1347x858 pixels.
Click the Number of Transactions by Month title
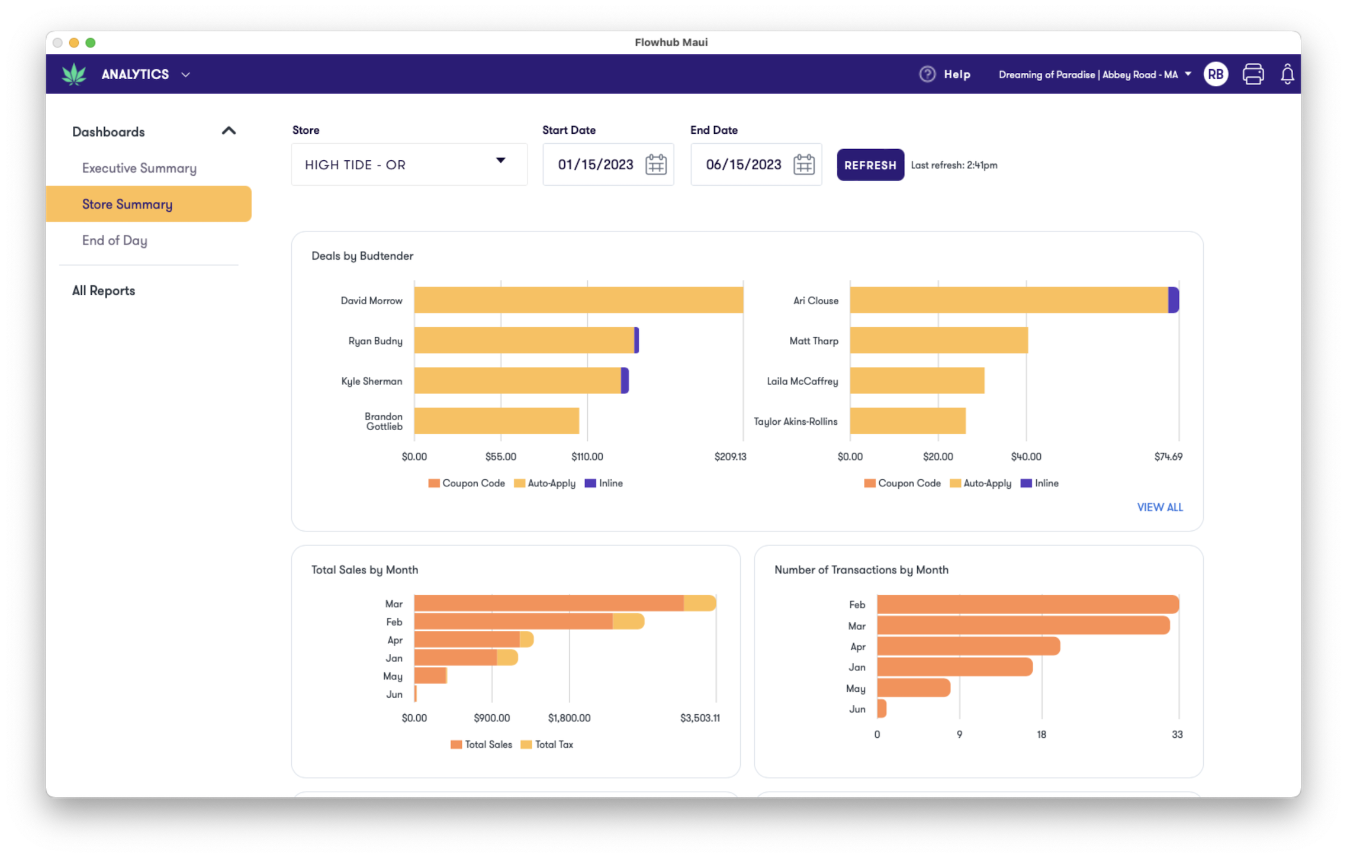coord(861,569)
